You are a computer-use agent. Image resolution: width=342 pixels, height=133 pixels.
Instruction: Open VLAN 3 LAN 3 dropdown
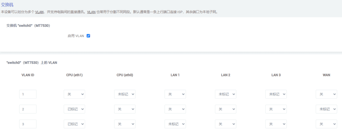(276, 124)
